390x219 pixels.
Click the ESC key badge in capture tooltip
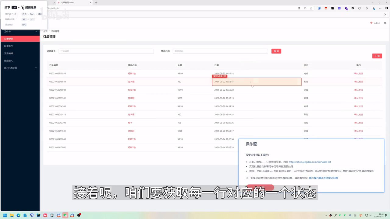(x=24, y=25)
